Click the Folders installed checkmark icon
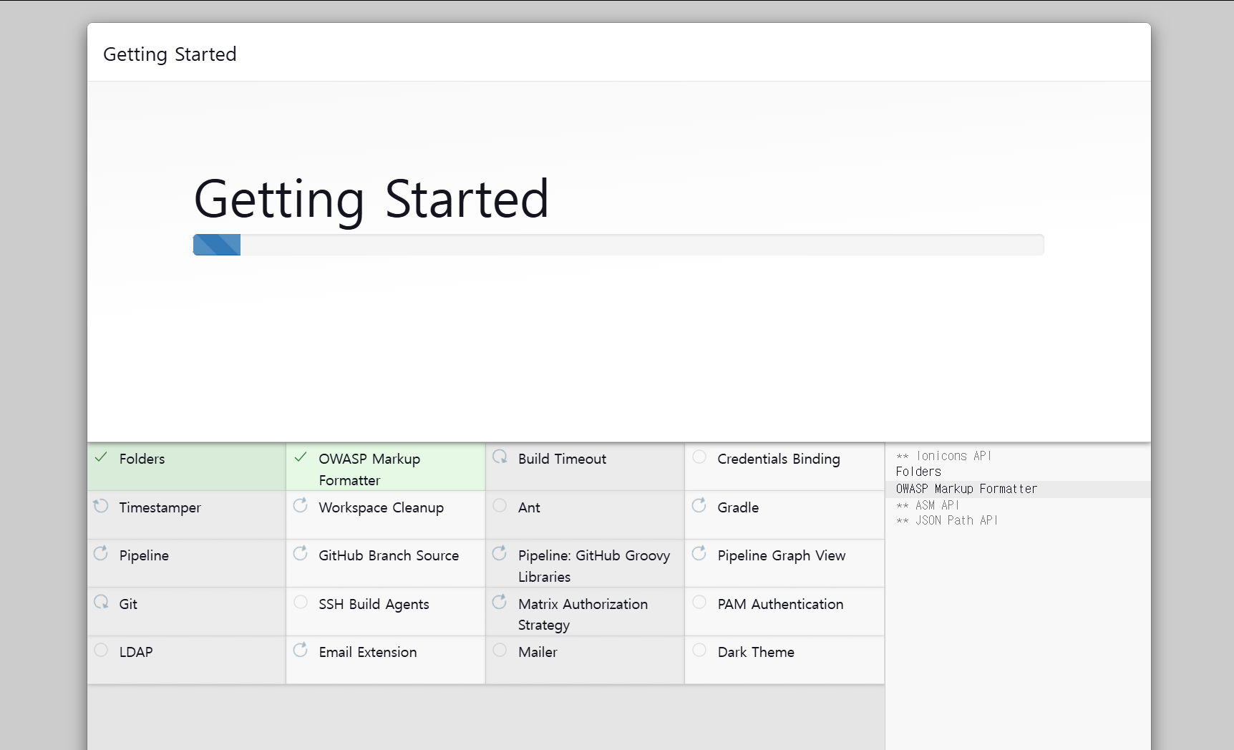 (x=101, y=457)
